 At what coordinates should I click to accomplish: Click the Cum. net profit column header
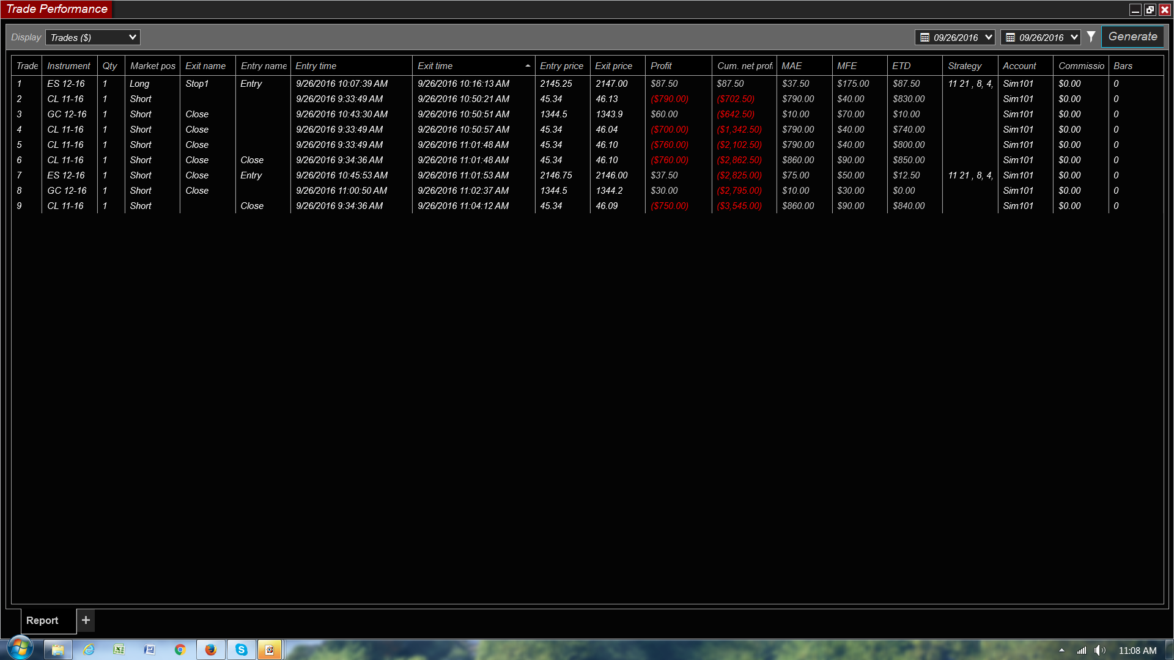pyautogui.click(x=744, y=66)
